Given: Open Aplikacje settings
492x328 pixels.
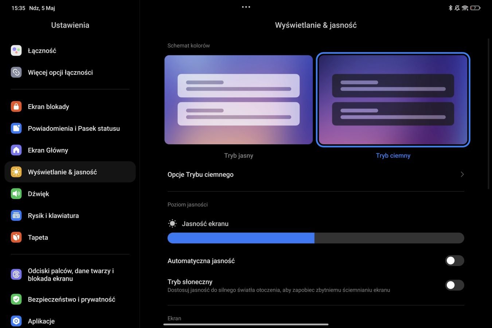Looking at the screenshot, I should [x=70, y=321].
